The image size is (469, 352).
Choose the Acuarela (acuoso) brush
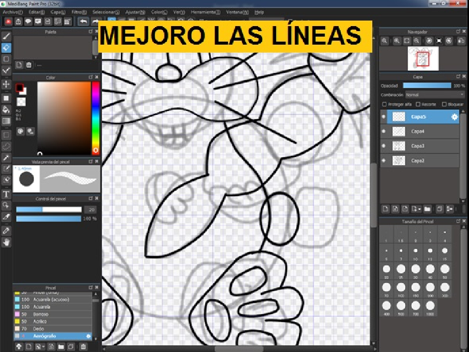[53, 299]
